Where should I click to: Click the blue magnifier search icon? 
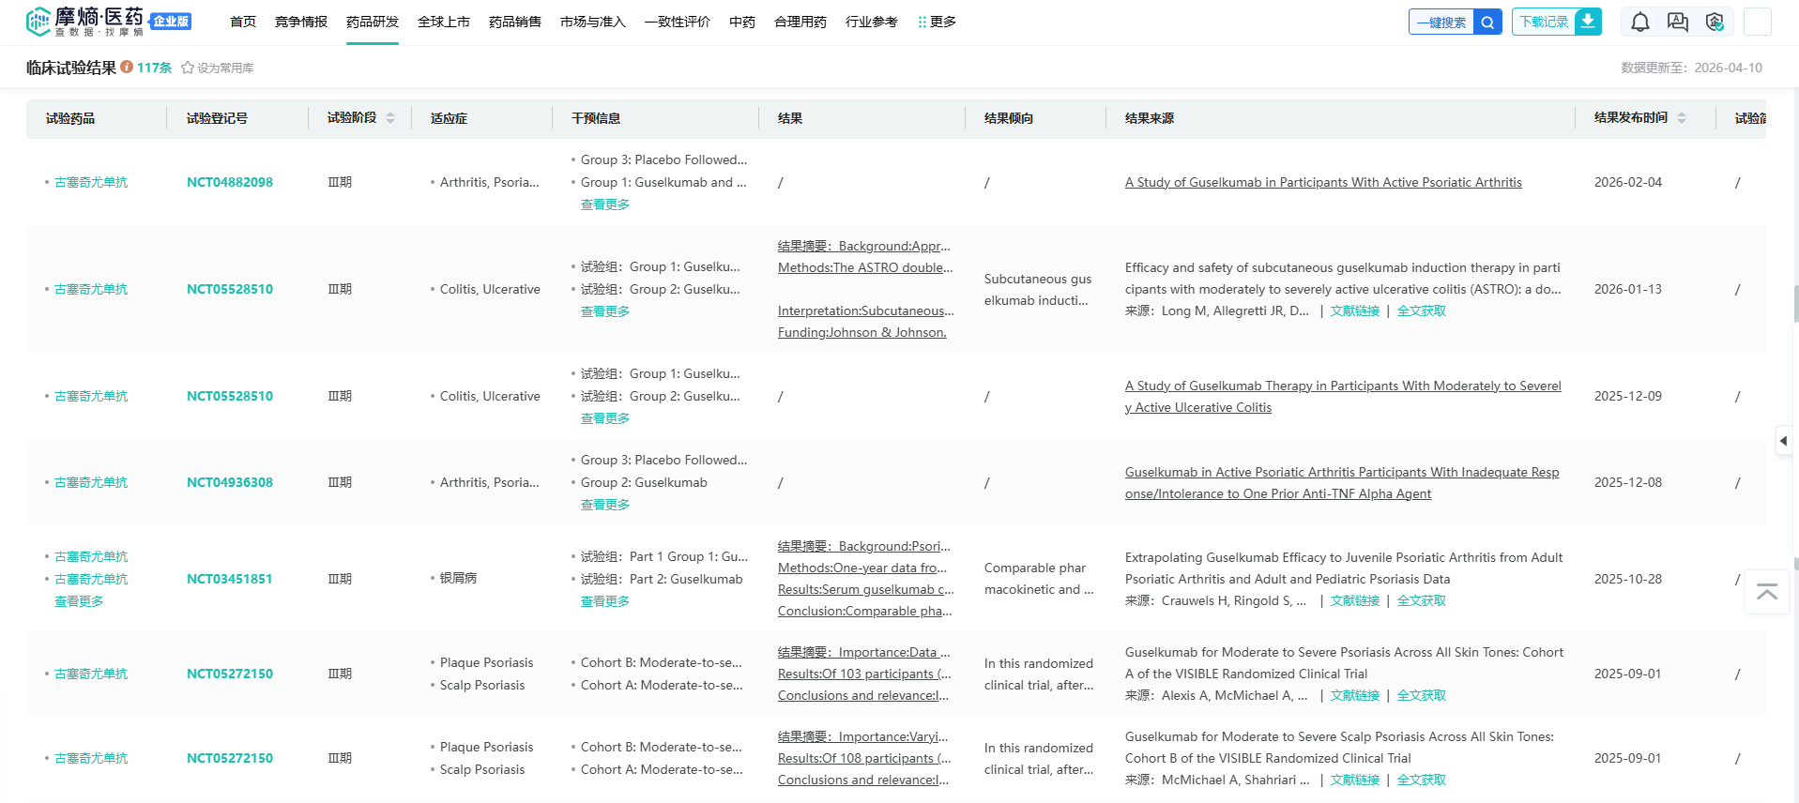(x=1487, y=22)
